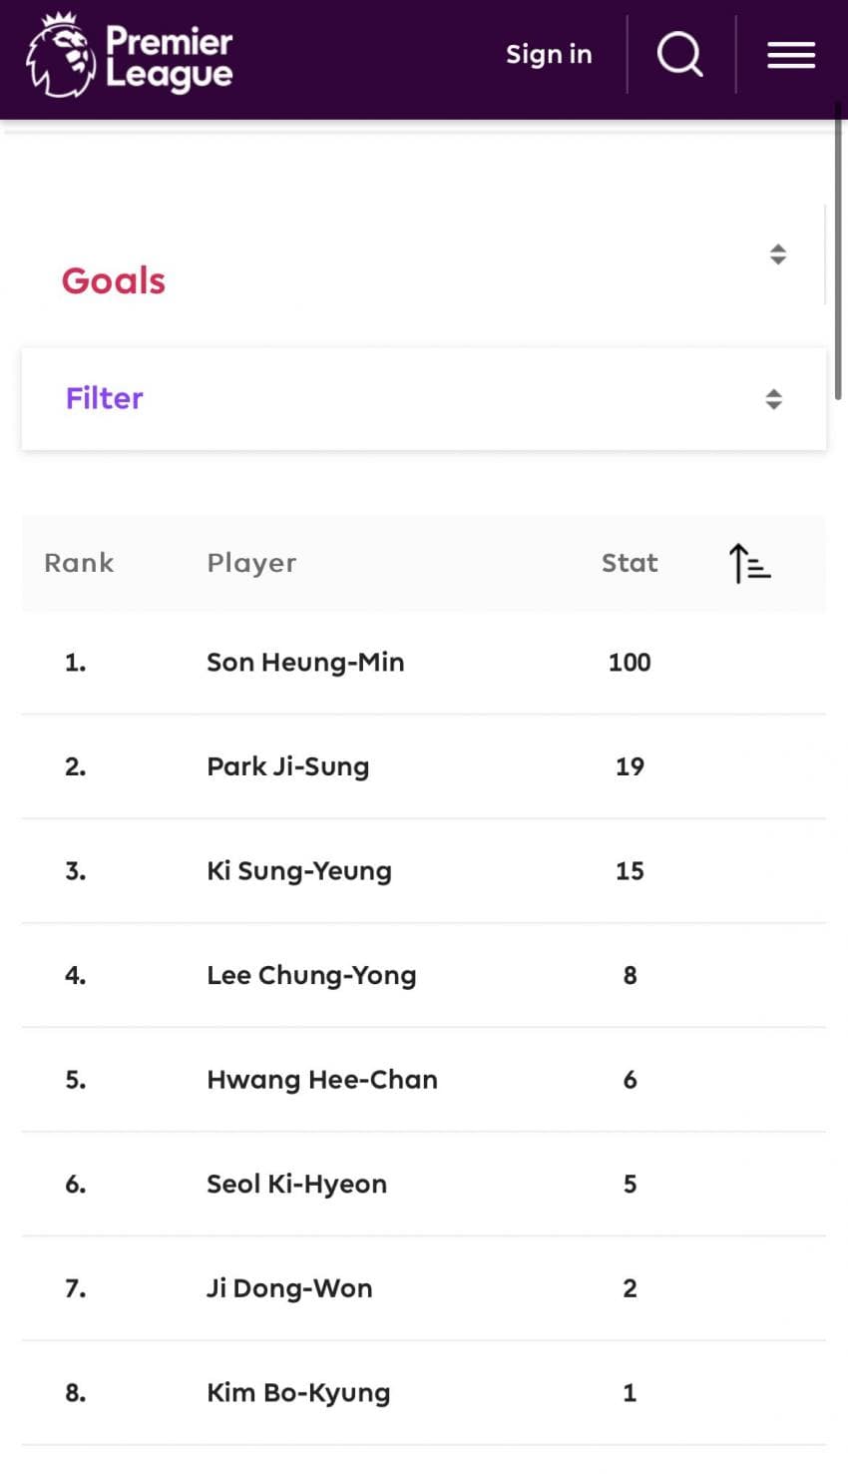Image resolution: width=848 pixels, height=1474 pixels.
Task: Click Sign in link
Action: click(x=549, y=54)
